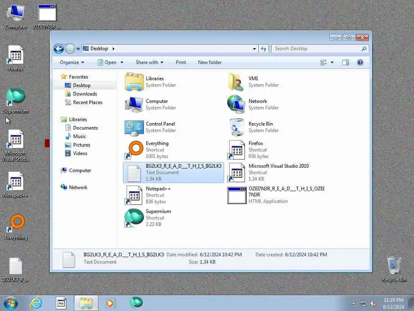Open Music library in navigation pane
Screen dimensions: 414x311
pyautogui.click(x=80, y=136)
